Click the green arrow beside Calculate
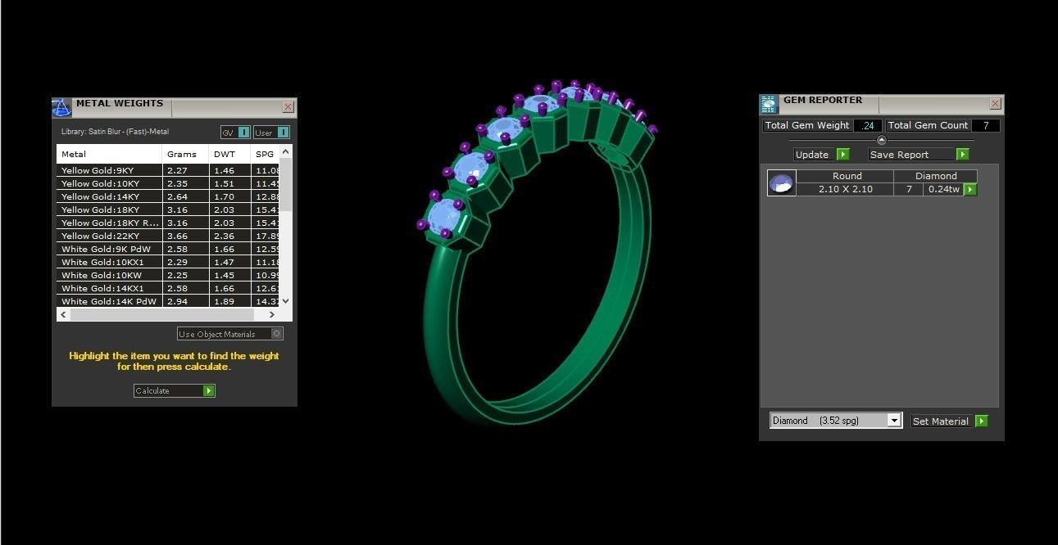1058x545 pixels. tap(209, 391)
